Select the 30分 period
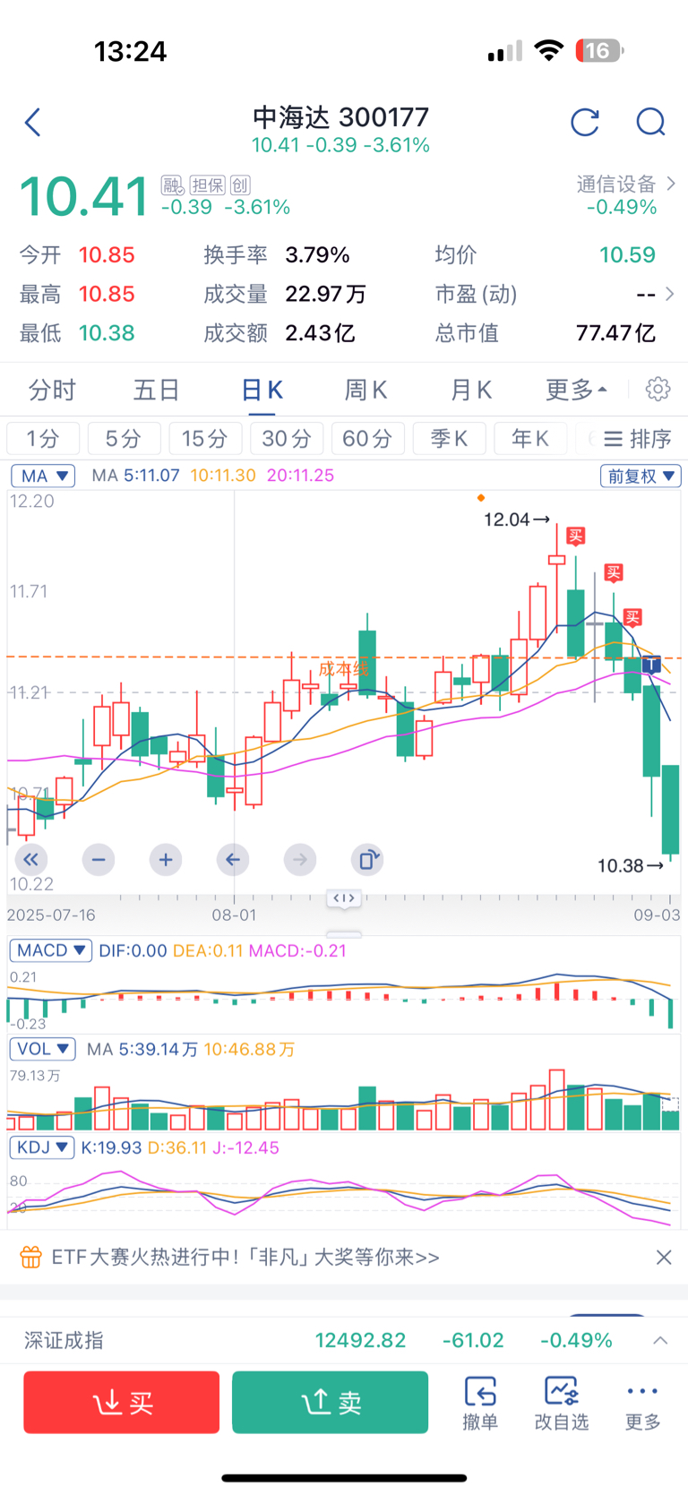Viewport: 688px width, 1495px height. (x=287, y=438)
